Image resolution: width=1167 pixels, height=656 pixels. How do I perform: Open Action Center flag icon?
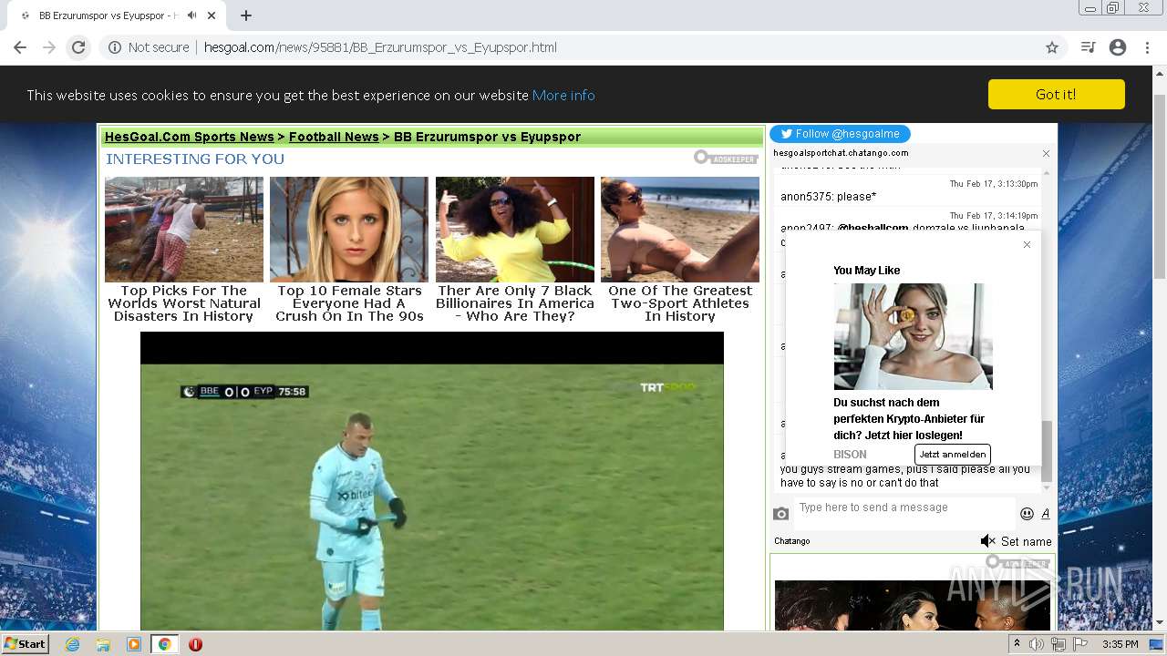tap(1079, 644)
